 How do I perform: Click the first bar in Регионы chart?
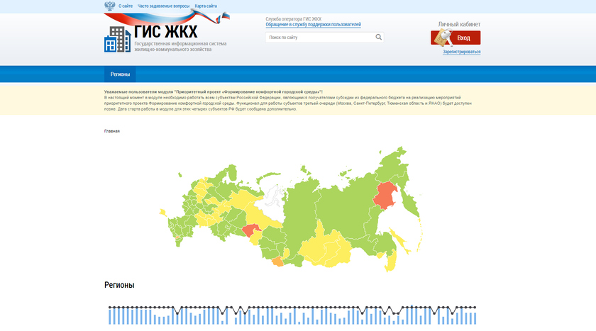110,316
